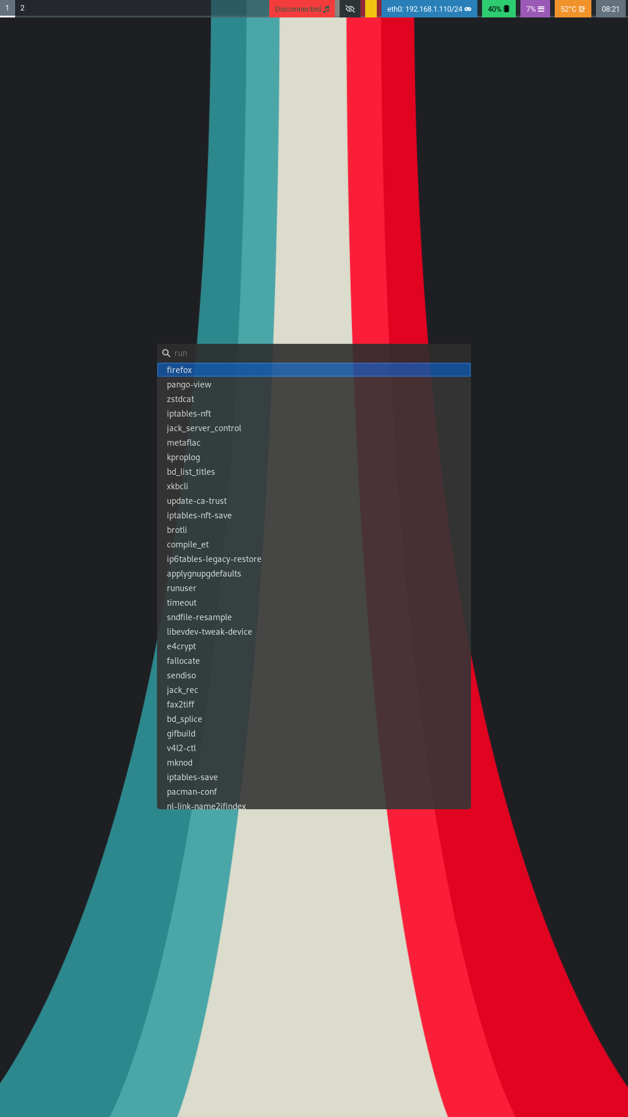This screenshot has height=1117, width=628.
Task: Select fallocate entry
Action: point(314,661)
